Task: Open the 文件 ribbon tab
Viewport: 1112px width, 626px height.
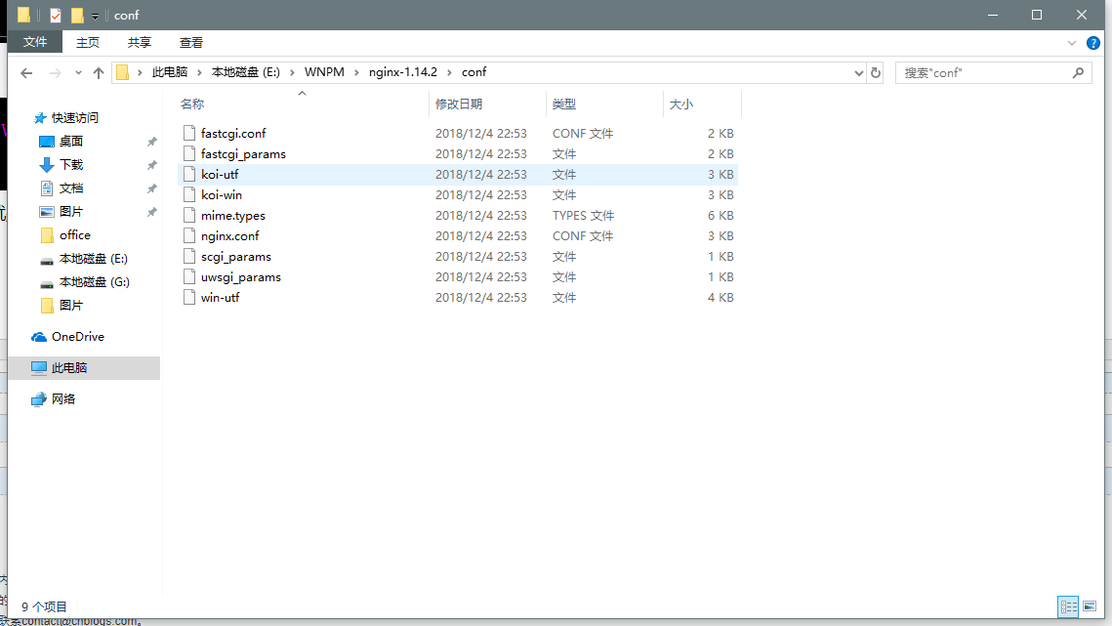Action: point(35,43)
